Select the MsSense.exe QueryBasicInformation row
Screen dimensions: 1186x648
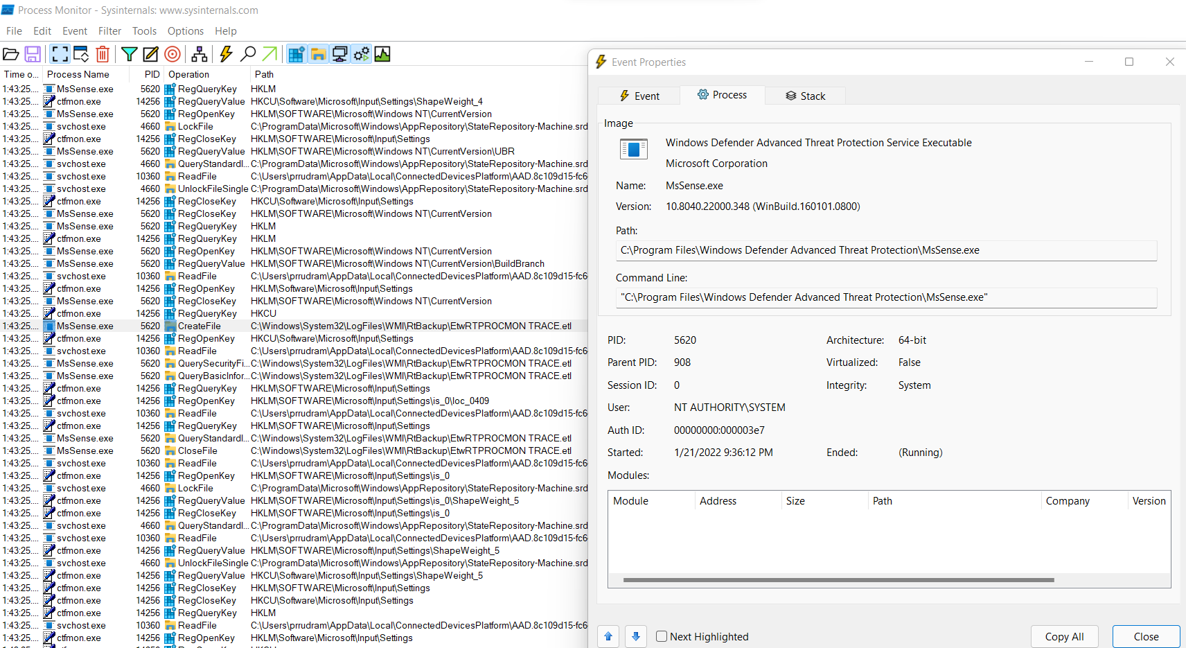click(x=294, y=376)
